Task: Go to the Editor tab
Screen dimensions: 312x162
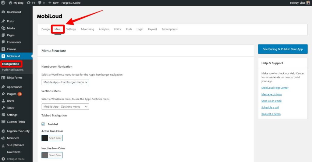Action: (x=118, y=29)
